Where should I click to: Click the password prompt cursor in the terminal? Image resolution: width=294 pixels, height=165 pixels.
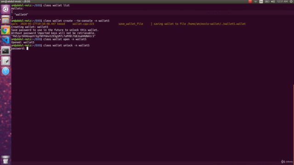[x=28, y=49]
